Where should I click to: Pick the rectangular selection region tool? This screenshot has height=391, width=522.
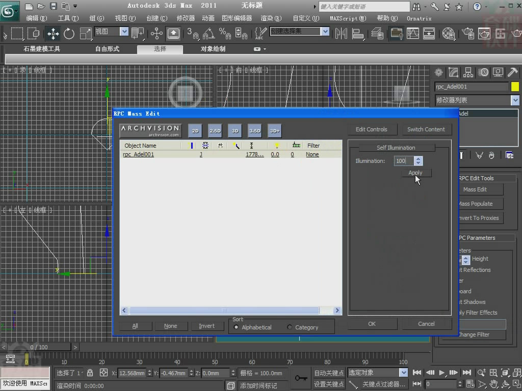tap(17, 34)
